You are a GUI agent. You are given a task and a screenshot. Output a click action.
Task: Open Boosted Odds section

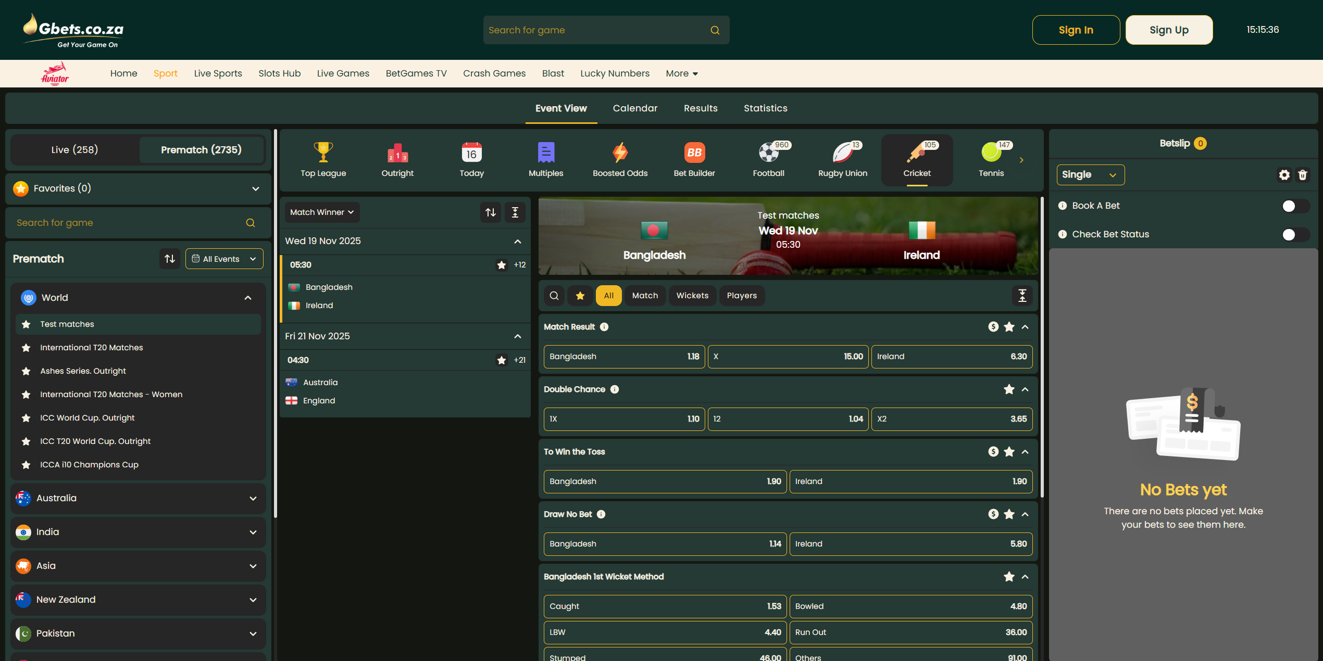tap(620, 159)
